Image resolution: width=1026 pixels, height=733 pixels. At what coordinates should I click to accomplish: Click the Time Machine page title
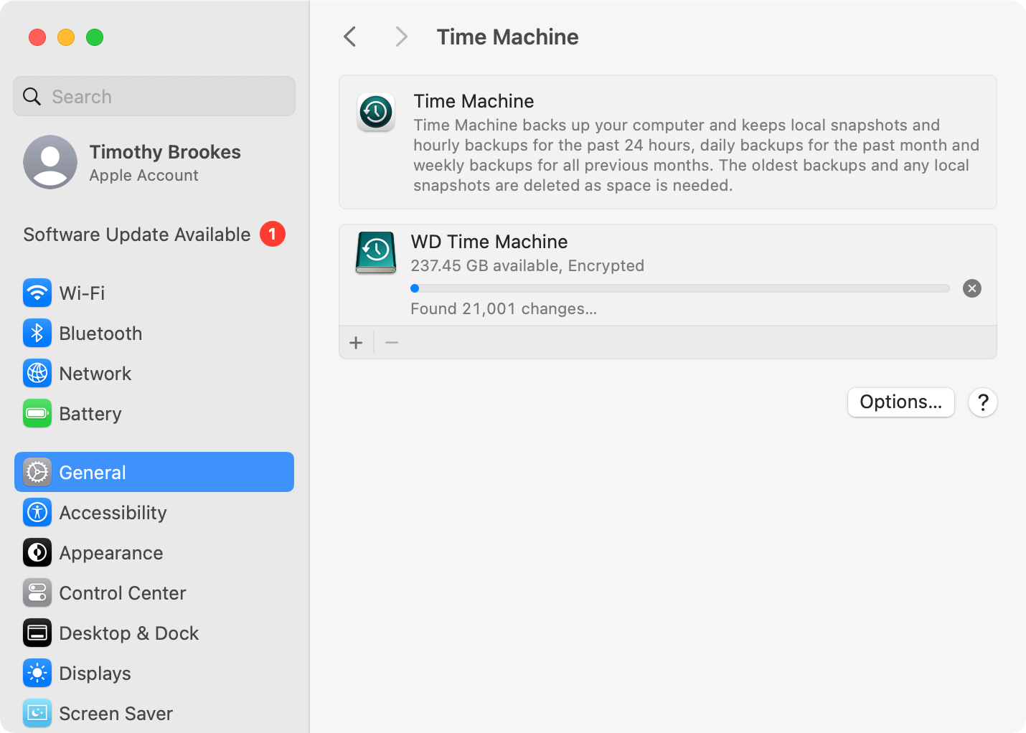[508, 37]
